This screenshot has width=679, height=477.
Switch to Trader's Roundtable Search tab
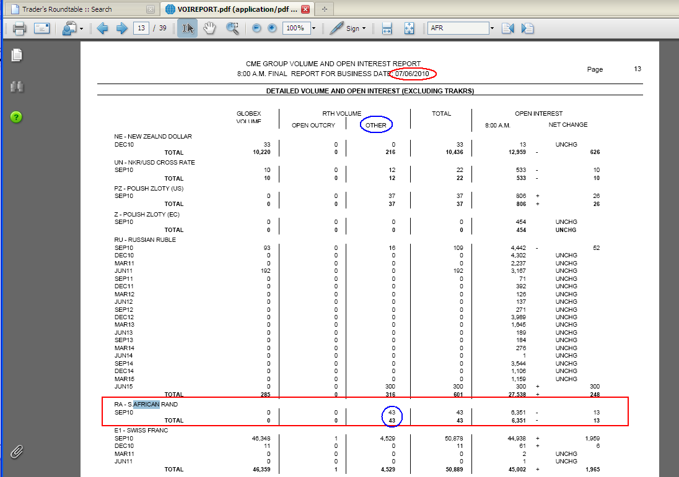coord(79,9)
